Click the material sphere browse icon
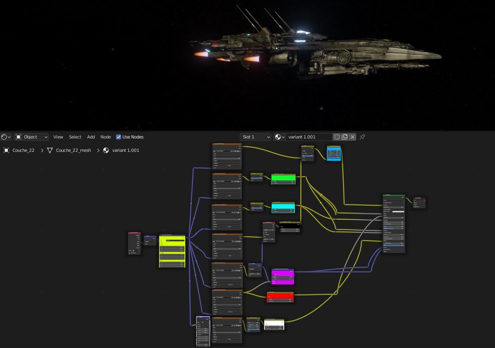Viewport: 495px width, 348px height. tap(280, 137)
